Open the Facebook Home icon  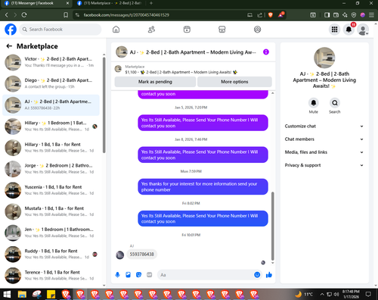pos(116,30)
